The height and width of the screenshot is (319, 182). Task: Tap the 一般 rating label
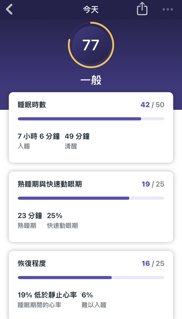point(91,80)
